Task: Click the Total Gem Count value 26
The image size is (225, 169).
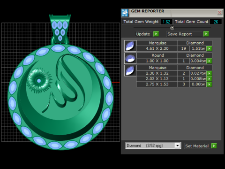Action: [216, 22]
